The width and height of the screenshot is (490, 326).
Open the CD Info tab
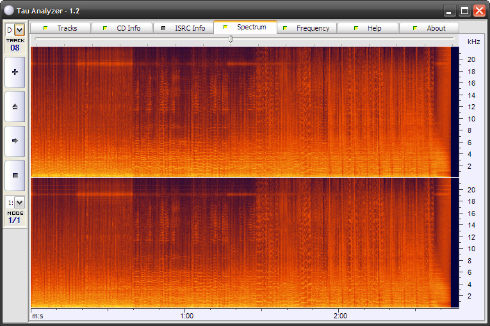pos(122,28)
